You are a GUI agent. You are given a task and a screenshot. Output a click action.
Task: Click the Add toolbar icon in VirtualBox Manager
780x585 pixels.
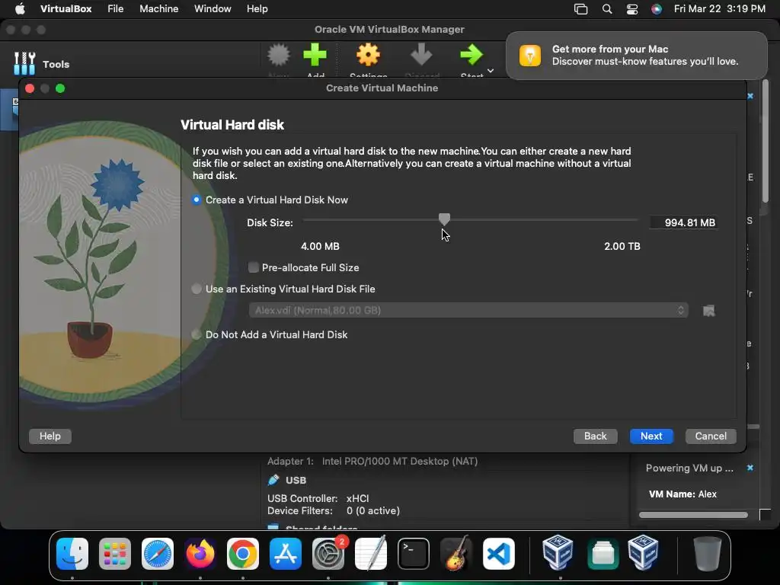coord(315,55)
